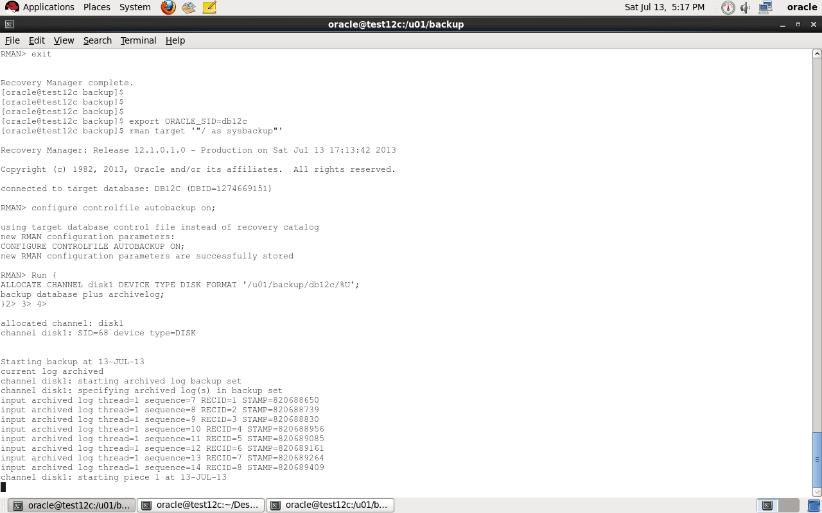This screenshot has width=822, height=513.
Task: Open the notes launcher in the panel
Action: 209,8
